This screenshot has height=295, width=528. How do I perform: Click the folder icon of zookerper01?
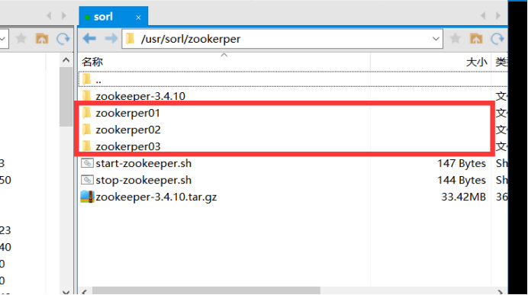87,113
